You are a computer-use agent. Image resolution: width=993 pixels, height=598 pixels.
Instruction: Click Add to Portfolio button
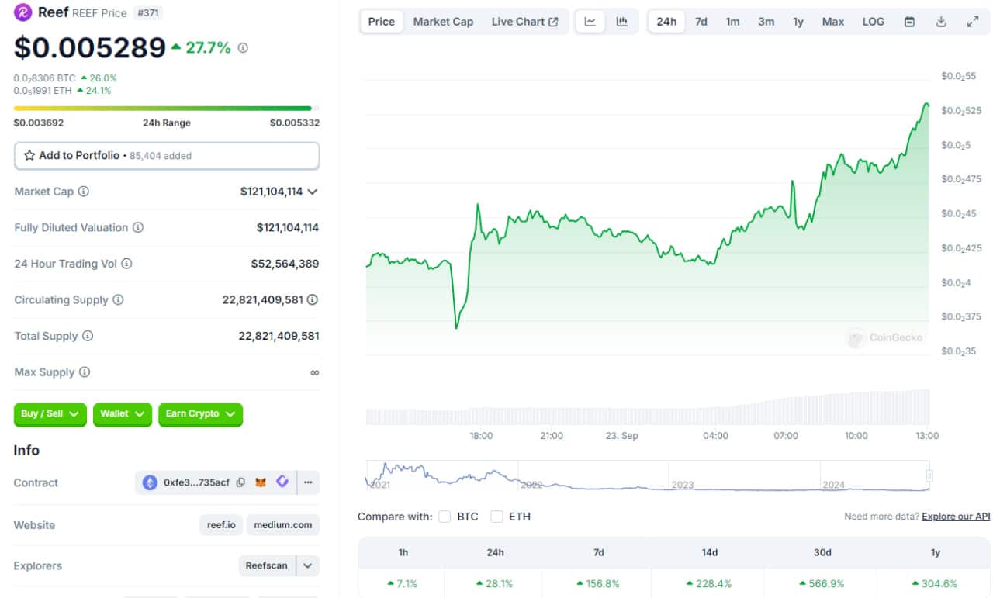tap(167, 155)
